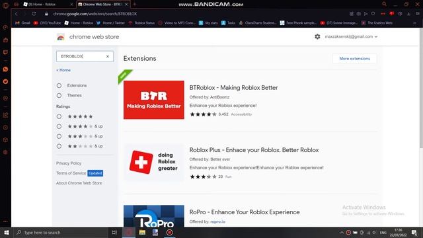The height and width of the screenshot is (238, 423).
Task: Open the Twitch sidebar icon
Action: (5, 52)
